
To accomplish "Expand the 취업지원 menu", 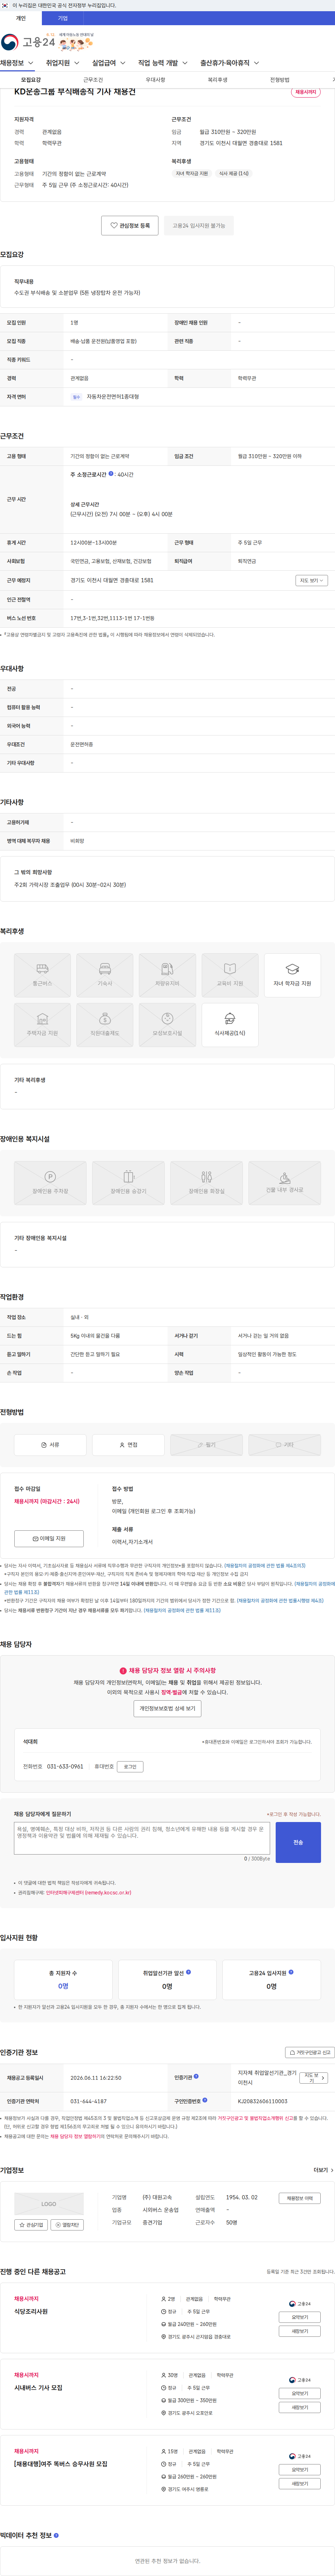I will [x=63, y=63].
